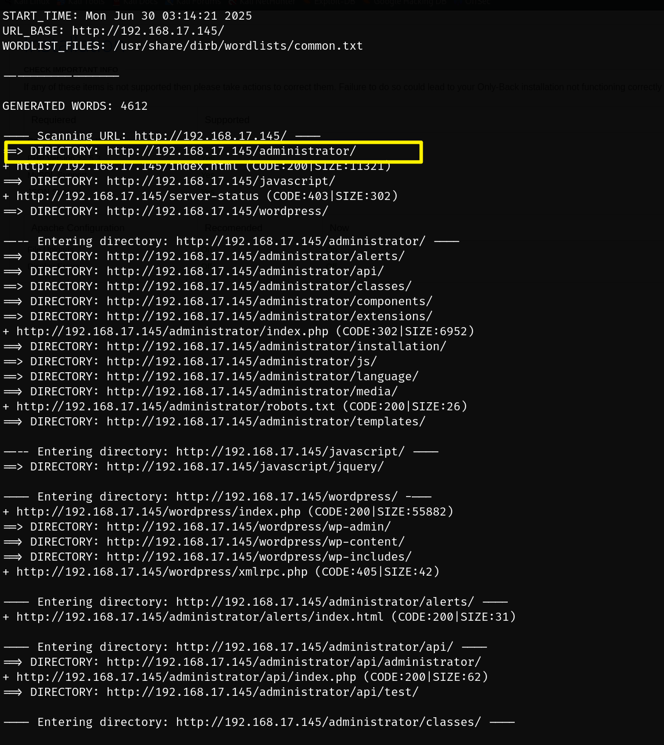Open the javascript/jquery directory link

(x=245, y=467)
